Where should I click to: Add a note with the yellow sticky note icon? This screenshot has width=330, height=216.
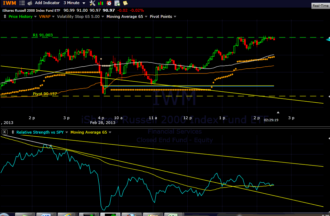pyautogui.click(x=125, y=3)
